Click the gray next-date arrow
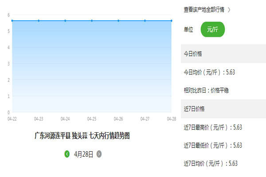Viewport: 266px width, 177px height. (x=99, y=154)
